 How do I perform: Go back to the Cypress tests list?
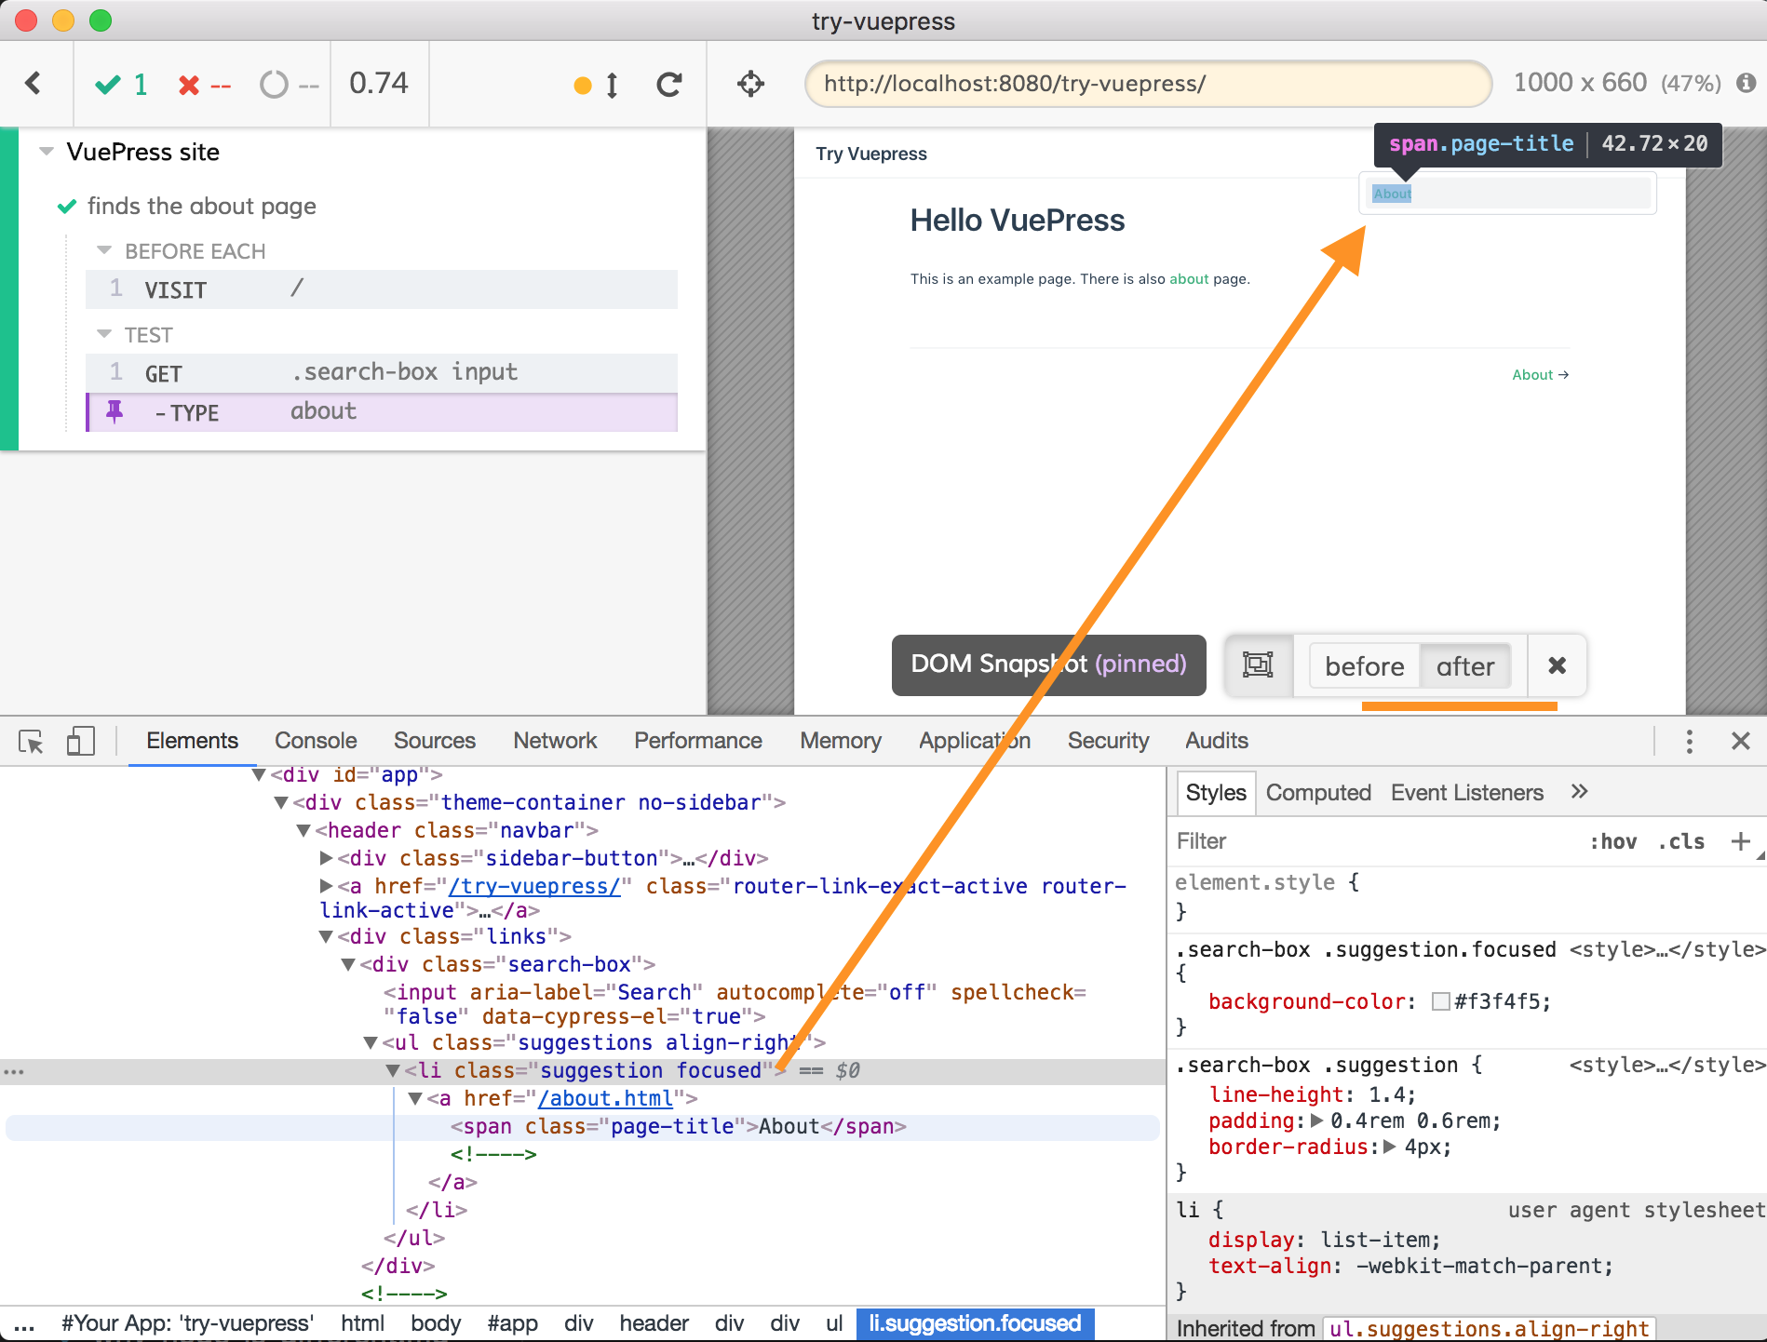click(x=34, y=84)
